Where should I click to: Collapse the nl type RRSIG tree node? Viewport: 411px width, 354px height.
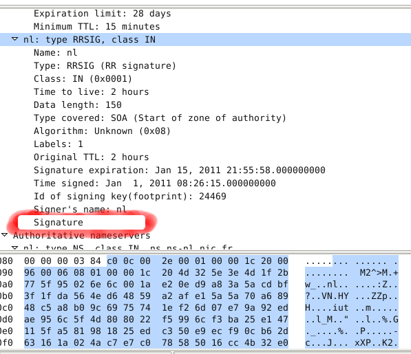click(15, 39)
